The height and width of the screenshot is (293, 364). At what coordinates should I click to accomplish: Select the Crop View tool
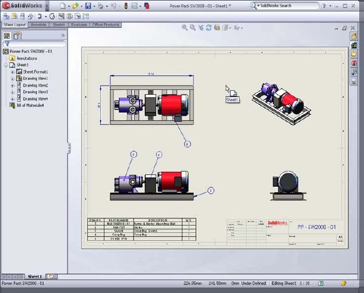coord(78,16)
